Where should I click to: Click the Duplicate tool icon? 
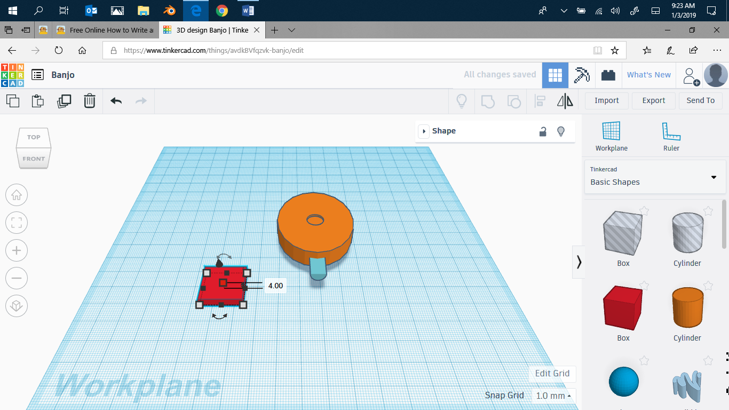(x=64, y=100)
